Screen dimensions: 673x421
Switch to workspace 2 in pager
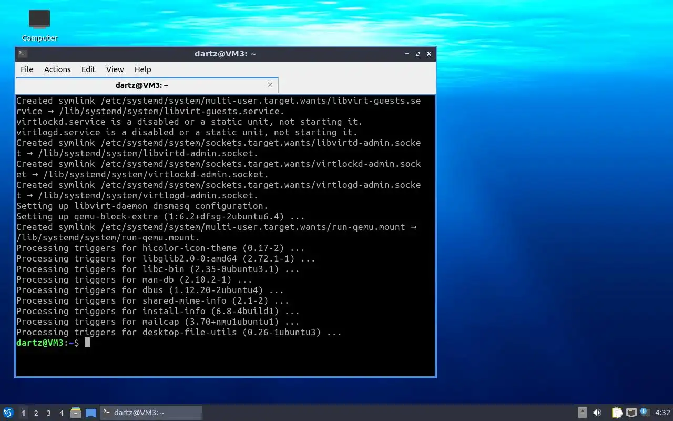(36, 413)
